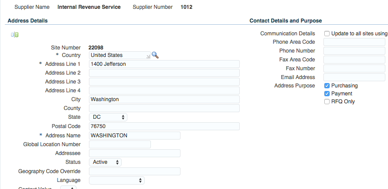Select the Fax Number input box
This screenshot has height=189, width=388.
pos(354,68)
